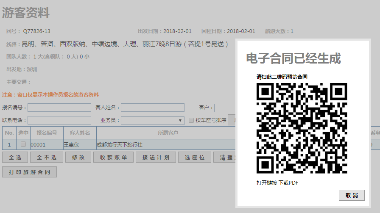Open the 打开链接 link under the QR code
The image size is (380, 213).
coord(267,183)
